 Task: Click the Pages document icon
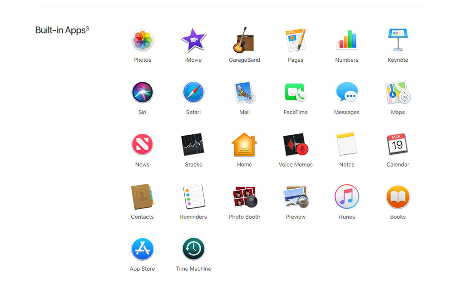coord(295,40)
